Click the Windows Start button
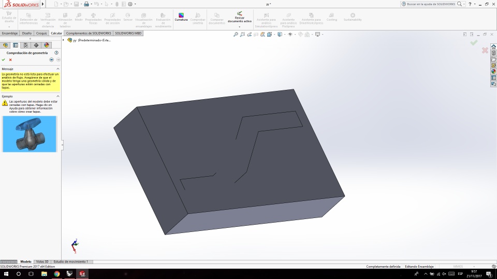497x279 pixels. click(x=6, y=274)
